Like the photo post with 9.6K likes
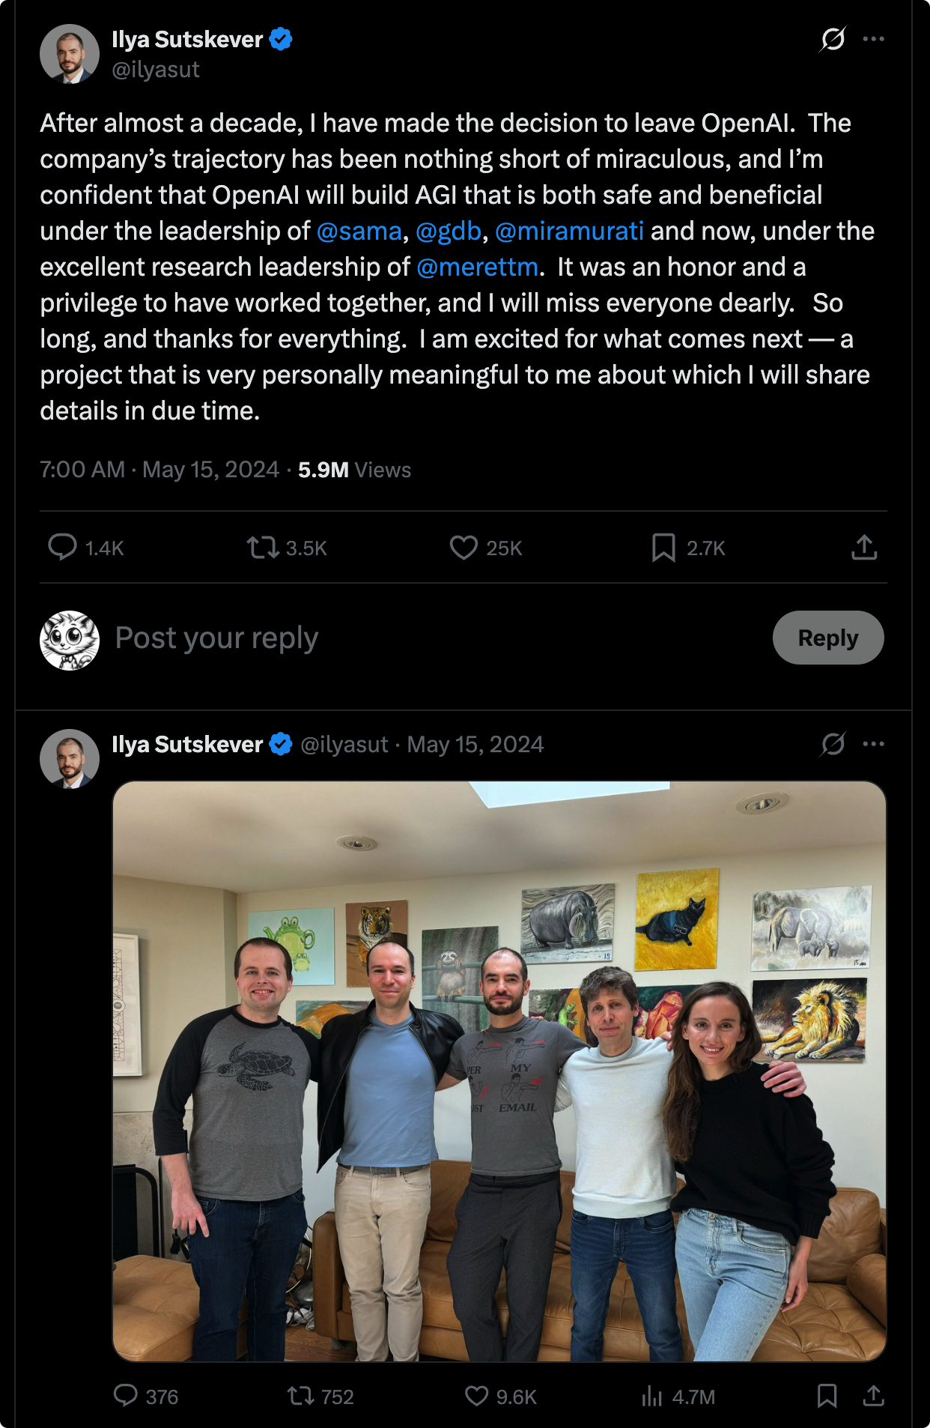This screenshot has height=1428, width=930. click(x=477, y=1396)
